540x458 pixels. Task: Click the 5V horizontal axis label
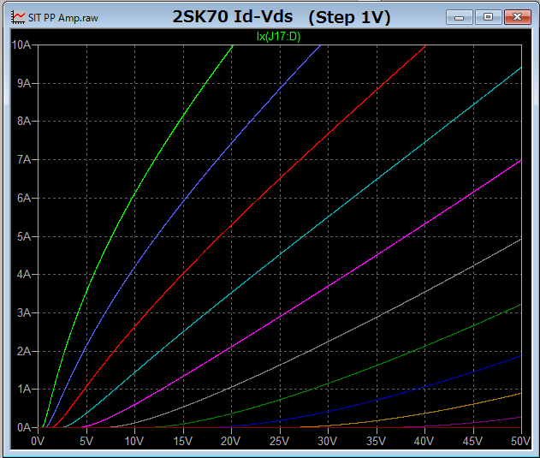click(x=86, y=441)
